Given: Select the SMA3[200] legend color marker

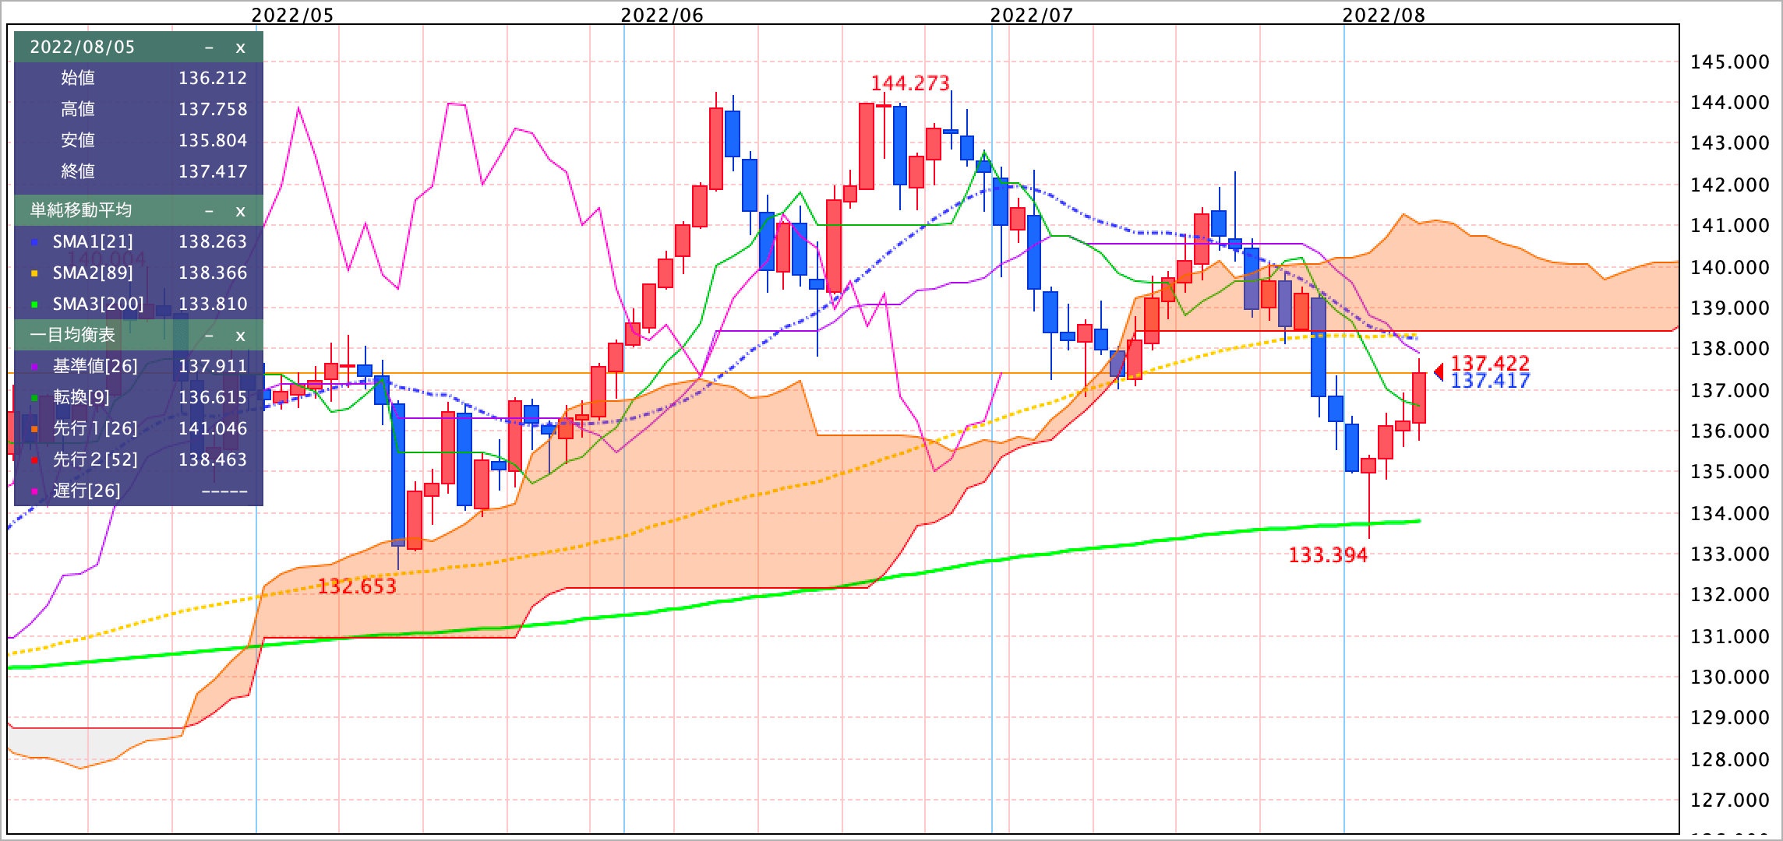Looking at the screenshot, I should (x=34, y=305).
